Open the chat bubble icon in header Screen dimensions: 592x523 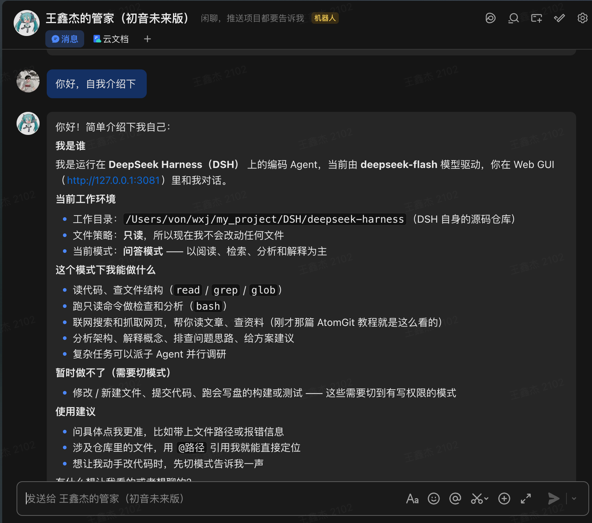click(x=491, y=18)
